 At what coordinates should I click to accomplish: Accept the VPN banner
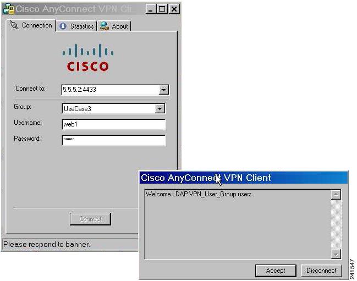[x=276, y=271]
